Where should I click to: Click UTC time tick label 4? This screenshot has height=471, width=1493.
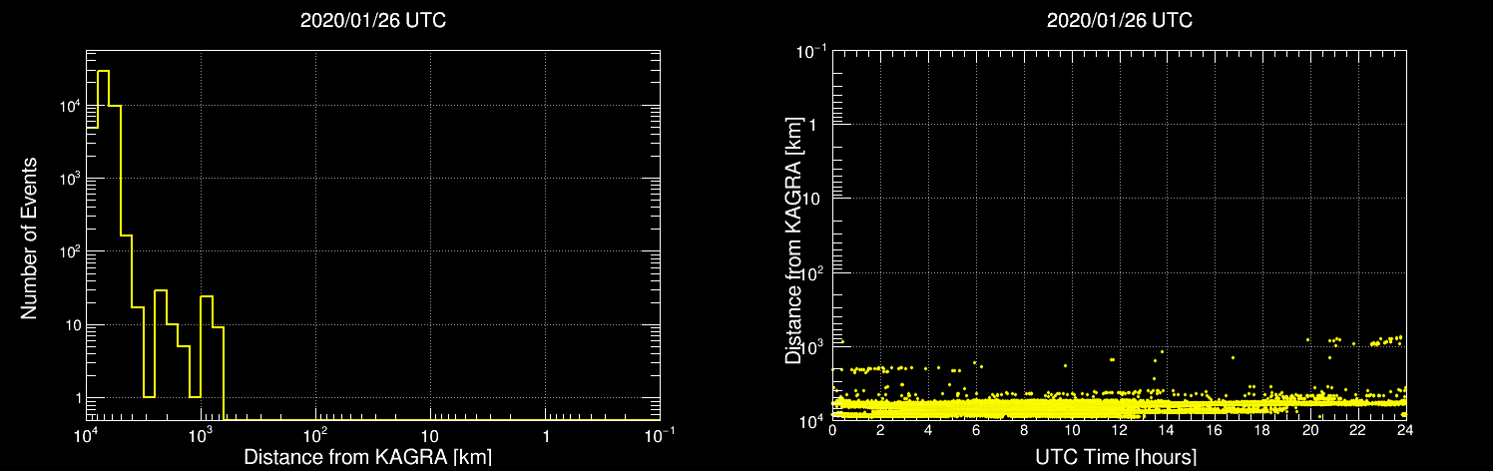(x=928, y=430)
